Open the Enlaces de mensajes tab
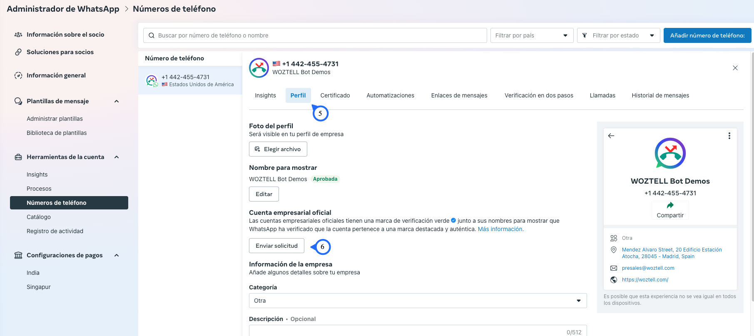The height and width of the screenshot is (336, 754). pyautogui.click(x=459, y=95)
